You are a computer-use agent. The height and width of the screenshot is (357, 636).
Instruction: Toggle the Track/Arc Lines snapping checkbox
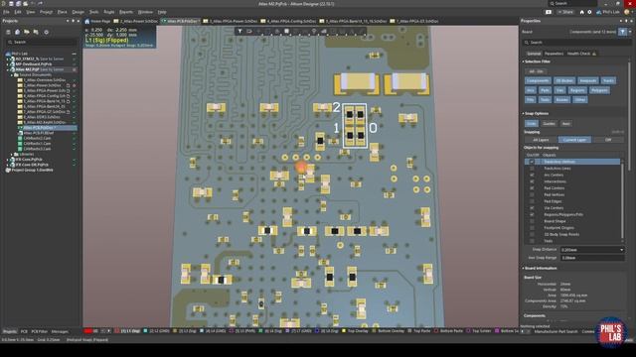pyautogui.click(x=532, y=169)
